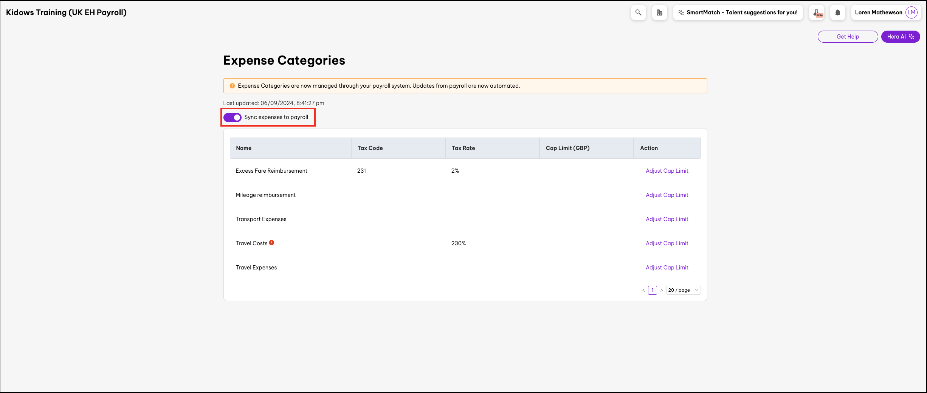Open the search magnifier icon
This screenshot has height=393, width=927.
tap(638, 12)
